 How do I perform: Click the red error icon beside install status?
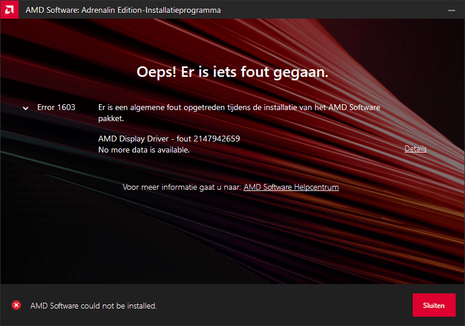16,305
